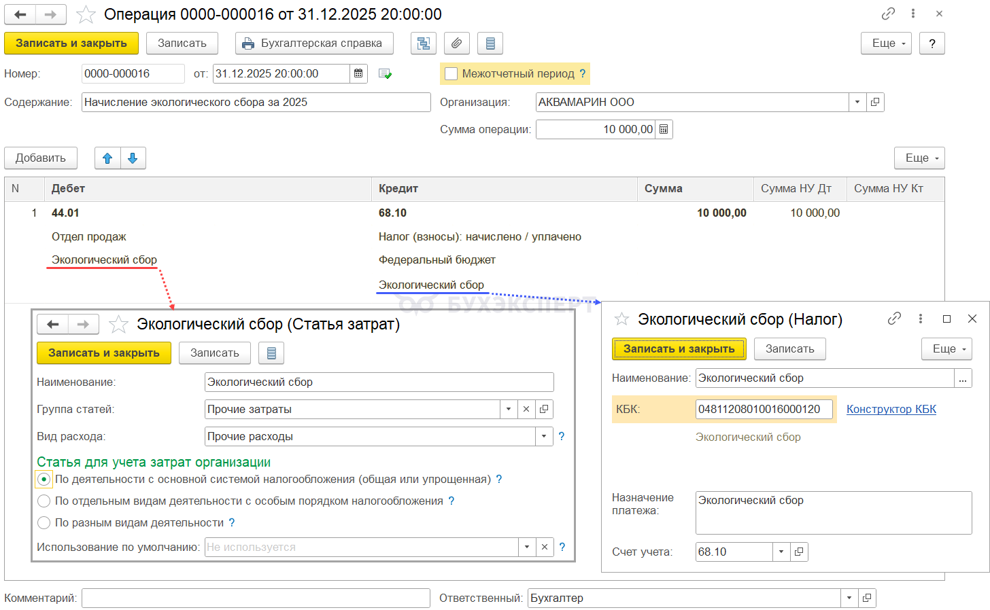Viewport: 990px width, 610px height.
Task: Click the Записать и закрыть button
Action: point(71,43)
